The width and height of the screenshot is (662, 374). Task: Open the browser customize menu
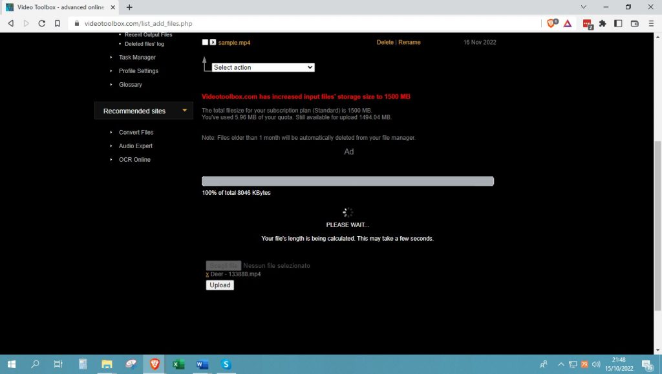pyautogui.click(x=651, y=23)
